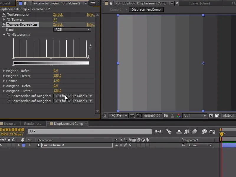Toggle second Beschneiden auf Ausgabe stopwatch
Image resolution: width=236 pixels, height=177 pixels.
pos(9,101)
